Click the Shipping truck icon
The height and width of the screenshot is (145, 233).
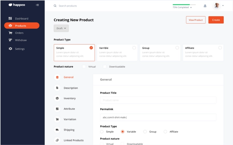[x=57, y=130]
